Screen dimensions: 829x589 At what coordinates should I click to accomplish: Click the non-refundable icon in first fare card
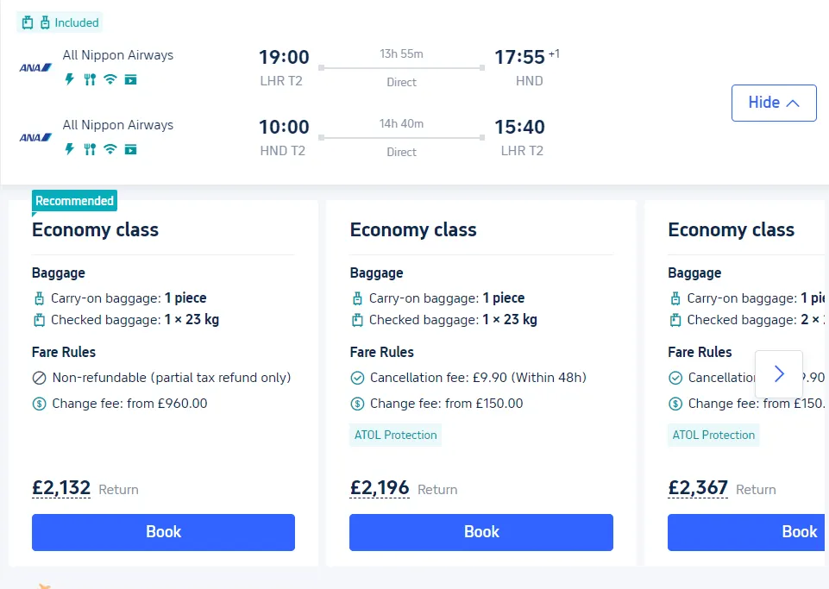click(x=39, y=378)
